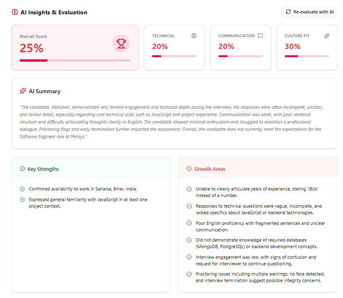Screen dimensions: 343x298
Task: Click minus icon beside poor English proficiency item
Action: tap(189, 223)
